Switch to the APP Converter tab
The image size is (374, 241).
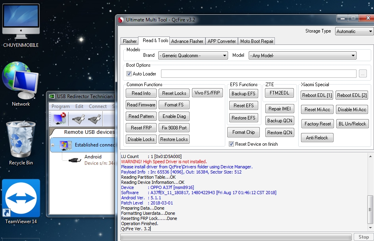tap(222, 41)
